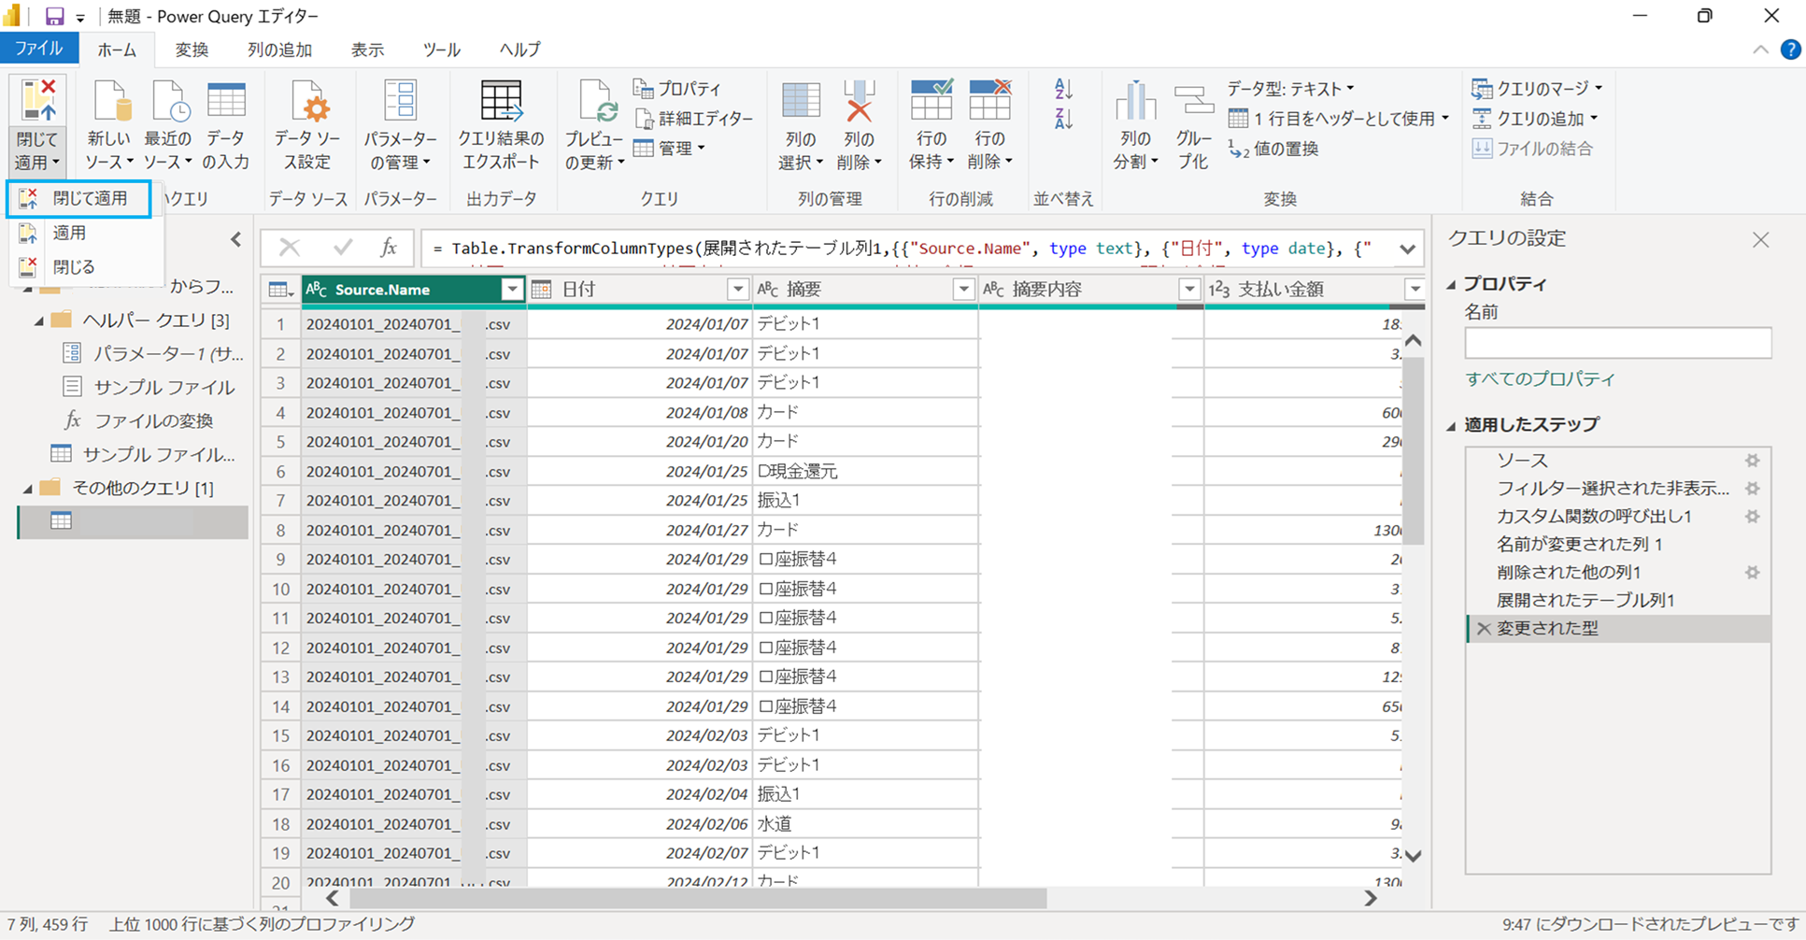Expand the formula bar with its chevron

[1407, 248]
